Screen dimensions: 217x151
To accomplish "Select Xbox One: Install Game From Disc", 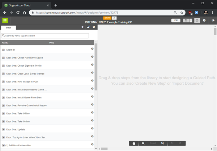I will (x=47, y=98).
